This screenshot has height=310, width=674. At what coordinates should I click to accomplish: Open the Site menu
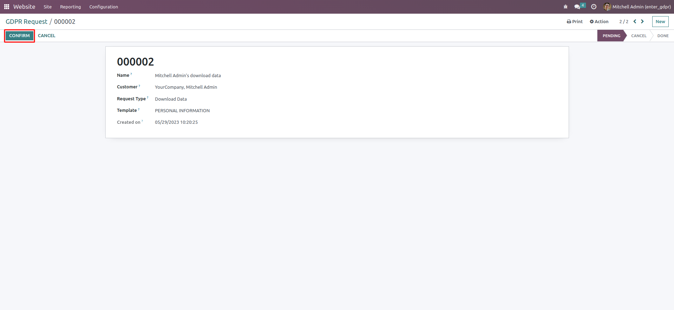click(x=48, y=7)
